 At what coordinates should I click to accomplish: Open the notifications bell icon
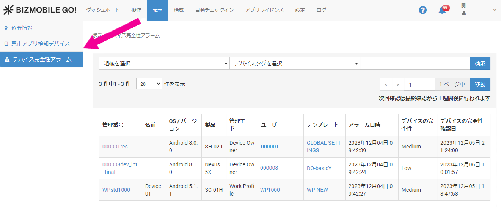(442, 10)
